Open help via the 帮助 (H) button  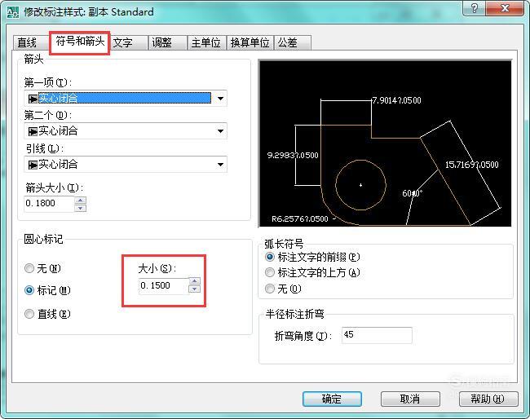pyautogui.click(x=488, y=399)
